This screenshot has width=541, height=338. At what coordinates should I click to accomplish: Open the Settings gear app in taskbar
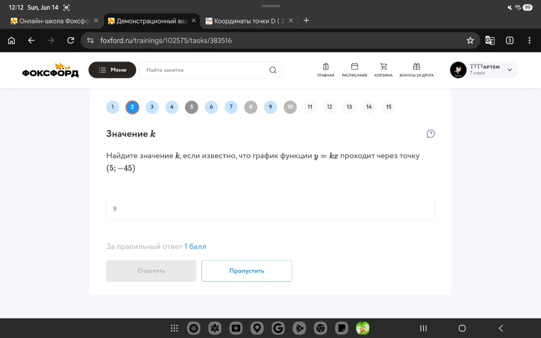click(194, 328)
